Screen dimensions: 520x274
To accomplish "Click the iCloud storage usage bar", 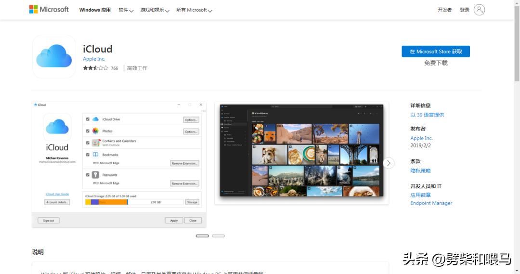I will 134,202.
